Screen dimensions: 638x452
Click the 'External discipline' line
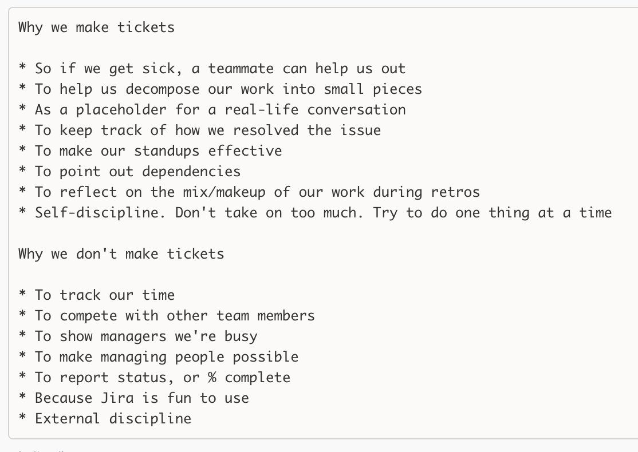click(105, 418)
